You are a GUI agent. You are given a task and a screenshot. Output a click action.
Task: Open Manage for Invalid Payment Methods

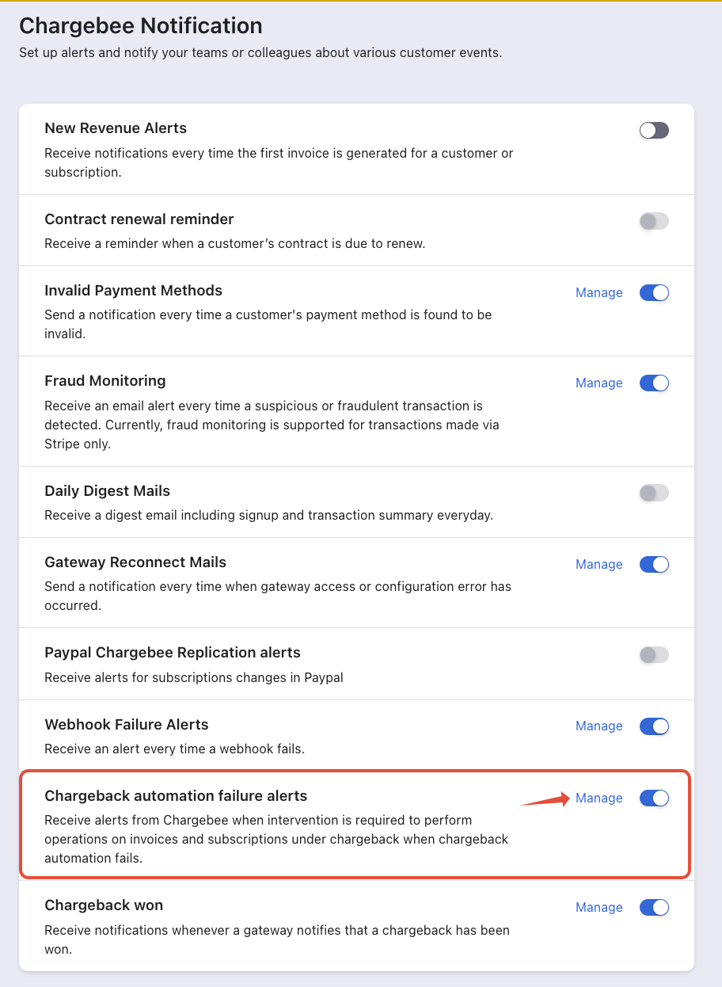pos(598,293)
